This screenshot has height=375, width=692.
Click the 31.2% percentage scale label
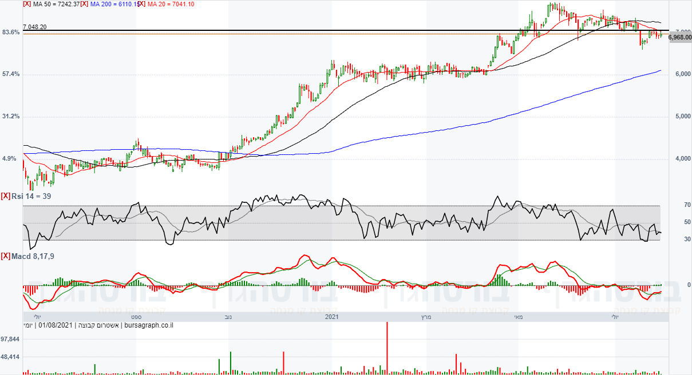pyautogui.click(x=11, y=117)
